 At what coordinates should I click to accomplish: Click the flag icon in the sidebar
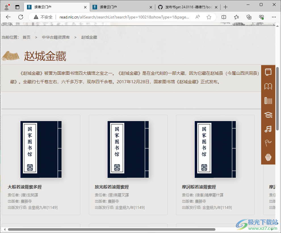click(x=268, y=143)
